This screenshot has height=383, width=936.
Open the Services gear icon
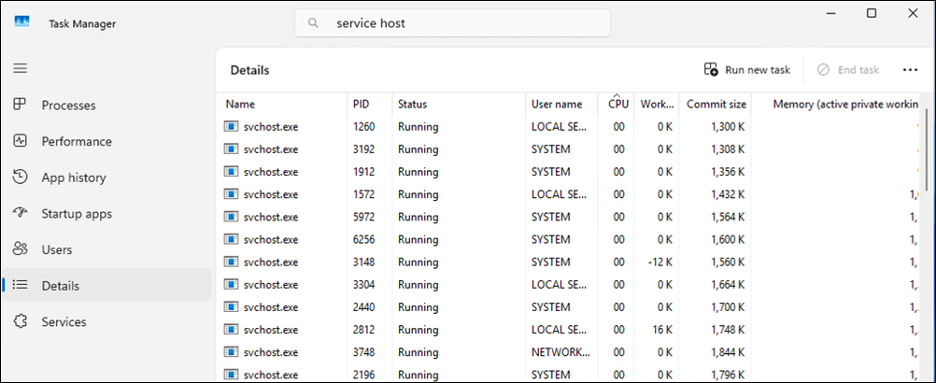point(21,321)
